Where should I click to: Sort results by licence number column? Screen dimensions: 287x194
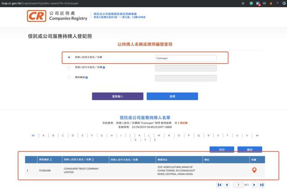51,160
